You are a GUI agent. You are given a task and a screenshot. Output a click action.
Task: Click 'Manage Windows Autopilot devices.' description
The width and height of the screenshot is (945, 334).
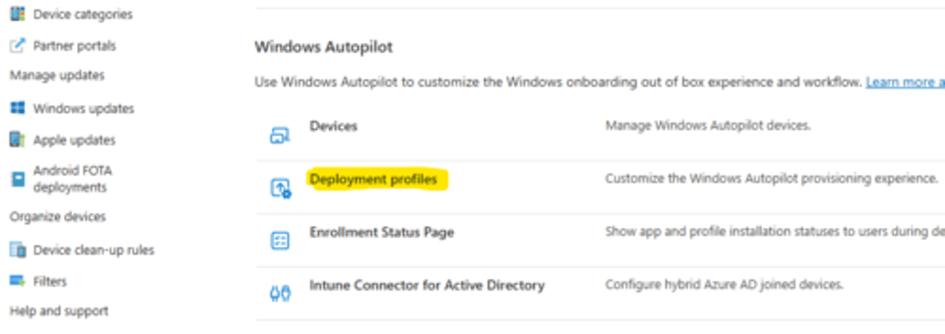tap(708, 125)
